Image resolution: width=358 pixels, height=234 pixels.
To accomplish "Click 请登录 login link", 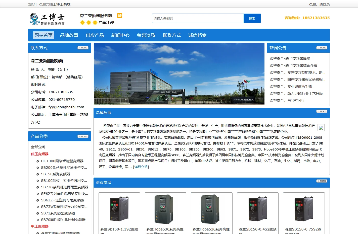I will [x=325, y=4].
